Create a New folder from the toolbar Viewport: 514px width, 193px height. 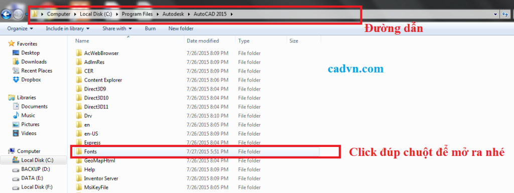(x=181, y=28)
